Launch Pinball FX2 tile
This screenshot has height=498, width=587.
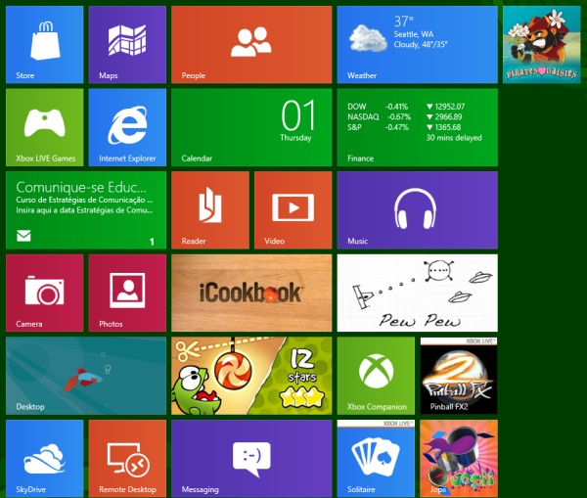(459, 376)
